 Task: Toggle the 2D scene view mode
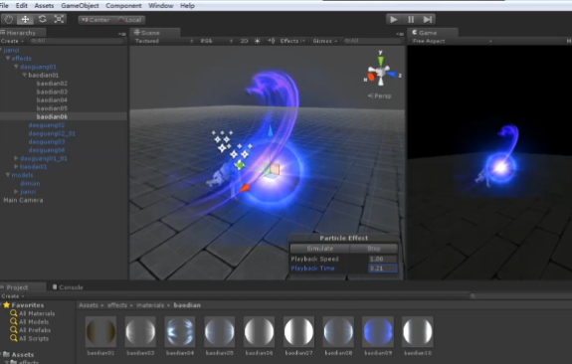click(x=244, y=41)
